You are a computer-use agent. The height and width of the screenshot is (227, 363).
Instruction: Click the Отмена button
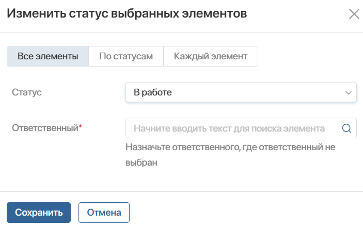point(104,213)
